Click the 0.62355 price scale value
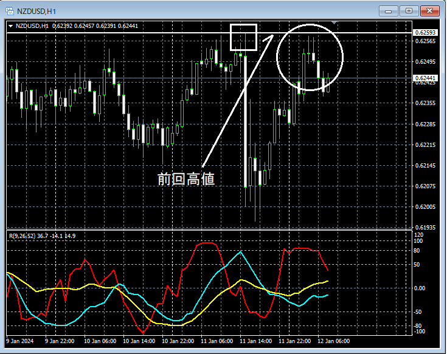Screen dimensions: 447x354 (x=425, y=103)
